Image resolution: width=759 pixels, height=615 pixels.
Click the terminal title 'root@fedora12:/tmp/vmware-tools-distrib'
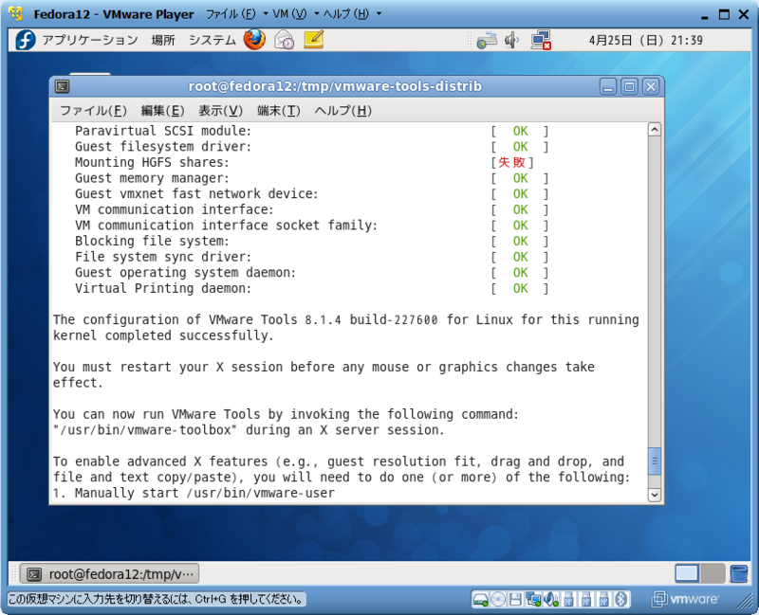[x=335, y=86]
